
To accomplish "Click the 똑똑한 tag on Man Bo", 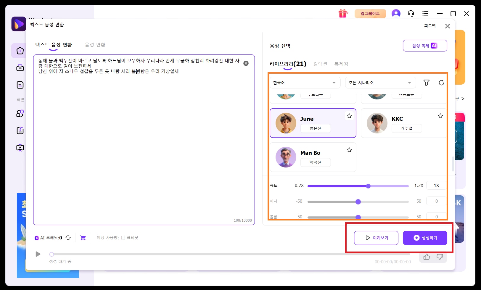I will point(316,162).
